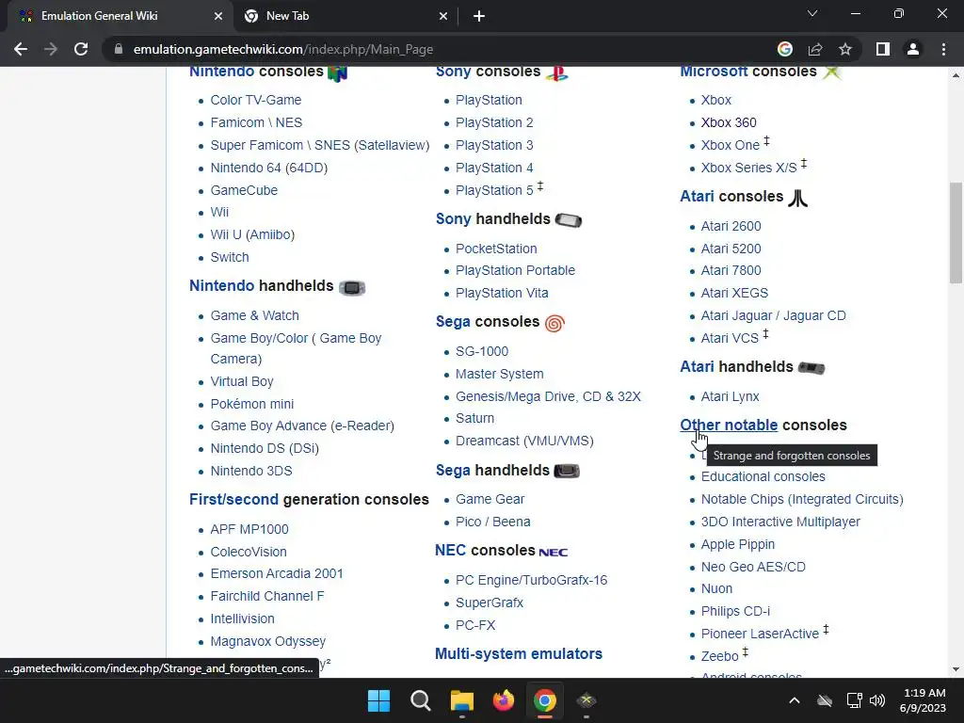The width and height of the screenshot is (964, 723).
Task: Click the PSP handheld icon
Action: 568,219
